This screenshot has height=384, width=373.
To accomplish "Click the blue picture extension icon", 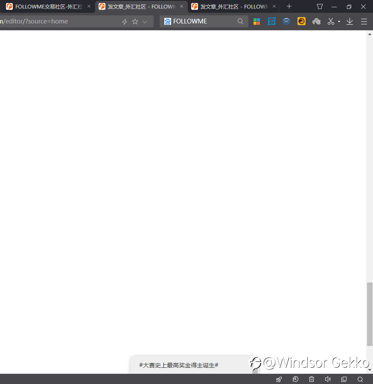I will point(271,21).
